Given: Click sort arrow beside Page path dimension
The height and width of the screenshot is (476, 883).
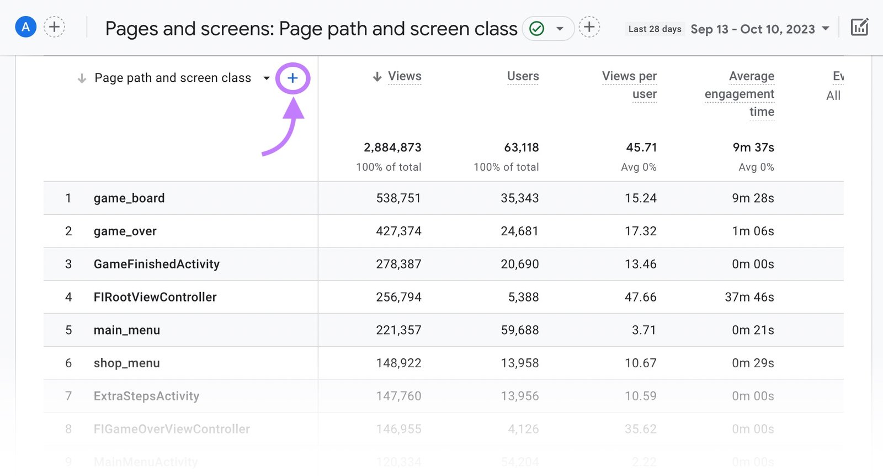Looking at the screenshot, I should tap(82, 78).
